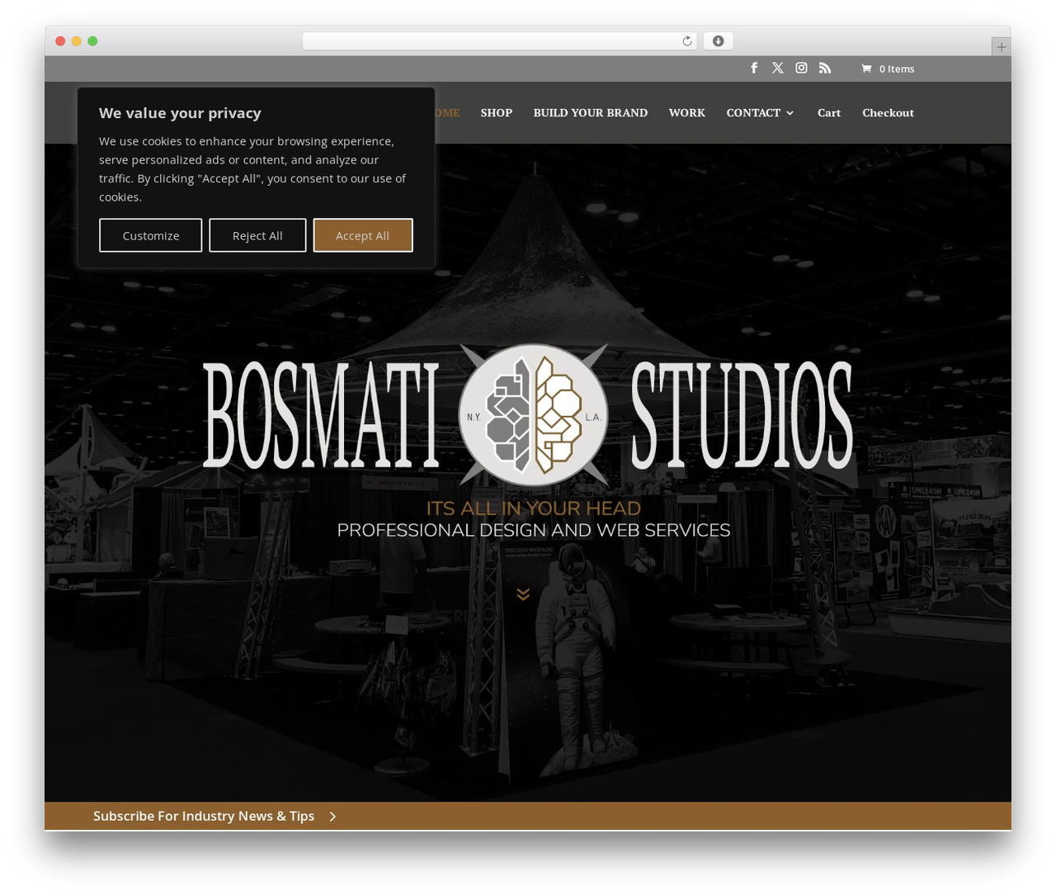Image resolution: width=1056 pixels, height=895 pixels.
Task: Click the BOSMATI wordmark text
Action: pos(320,415)
